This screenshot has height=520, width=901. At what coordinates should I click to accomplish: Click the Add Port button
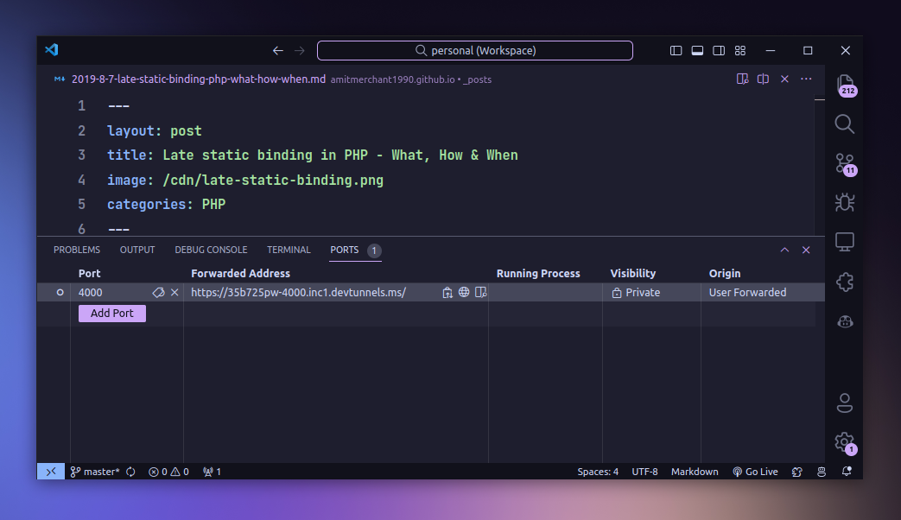tap(112, 314)
